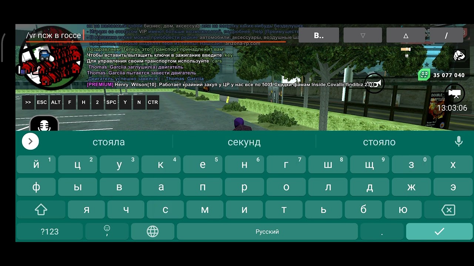Image resolution: width=474 pixels, height=266 pixels.
Task: Tap the F key overlay button
Action: pyautogui.click(x=70, y=102)
